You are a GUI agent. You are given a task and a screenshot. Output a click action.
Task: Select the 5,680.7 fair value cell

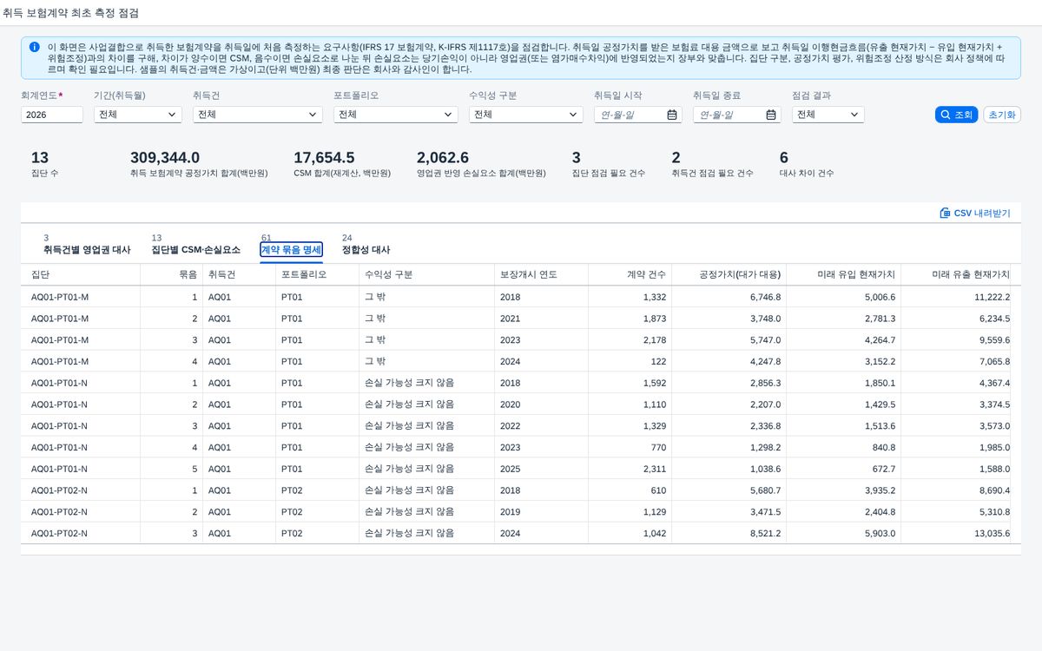click(x=729, y=490)
